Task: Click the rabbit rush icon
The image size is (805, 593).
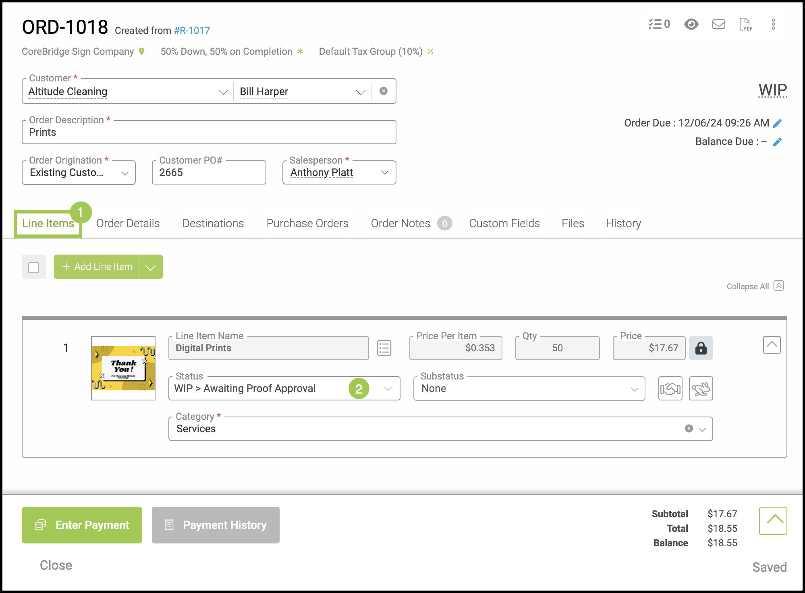Action: 701,389
